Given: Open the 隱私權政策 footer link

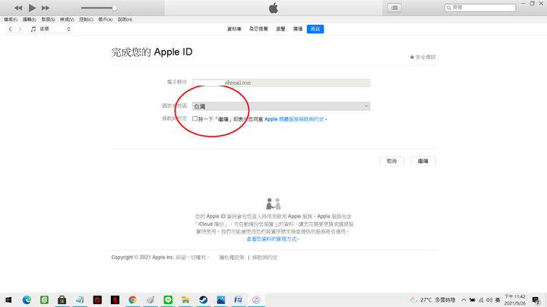Looking at the screenshot, I should tap(232, 258).
